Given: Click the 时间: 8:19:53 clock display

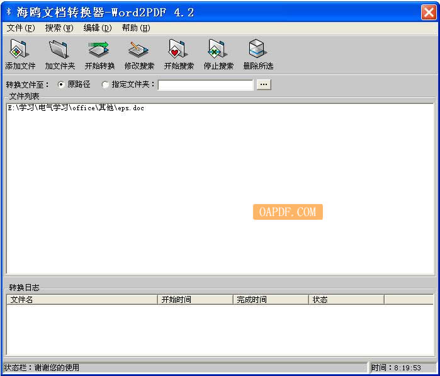Looking at the screenshot, I should click(396, 368).
